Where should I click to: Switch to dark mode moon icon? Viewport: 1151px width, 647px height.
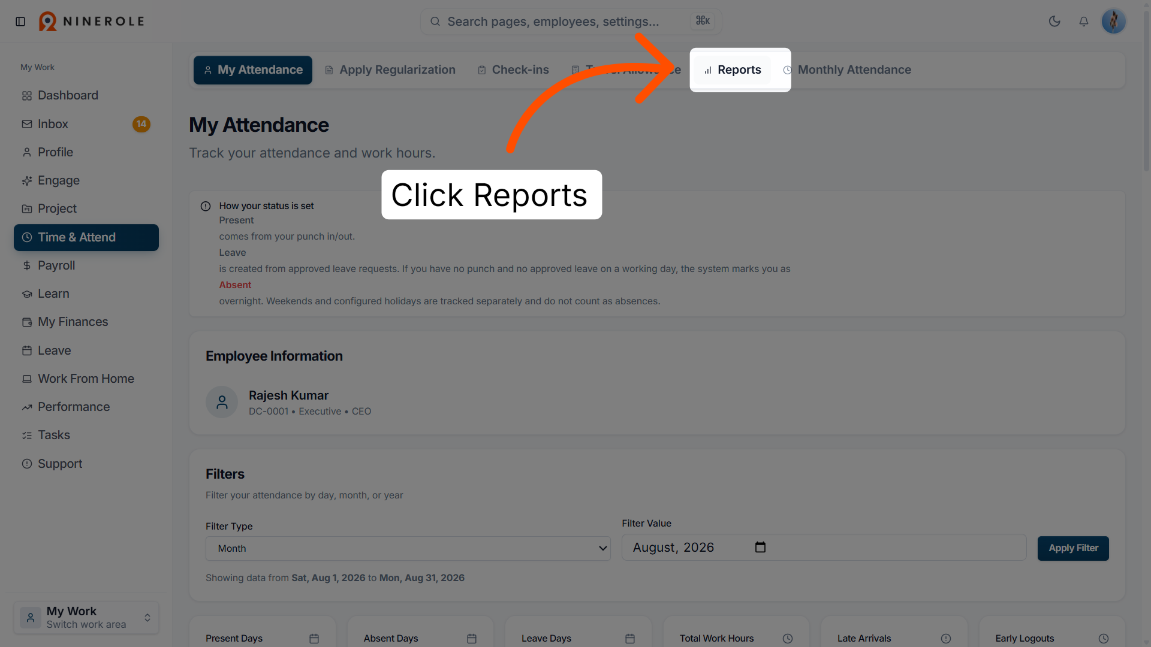pos(1054,22)
